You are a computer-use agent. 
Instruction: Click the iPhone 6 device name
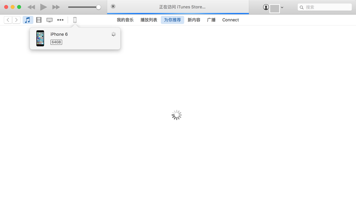pyautogui.click(x=59, y=34)
